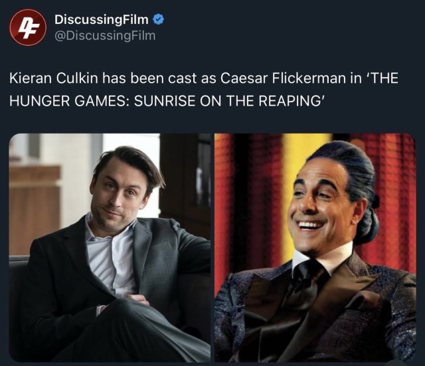425x366 pixels.
Task: Open the right photo of smiling man with ponytail
Action: pyautogui.click(x=315, y=248)
